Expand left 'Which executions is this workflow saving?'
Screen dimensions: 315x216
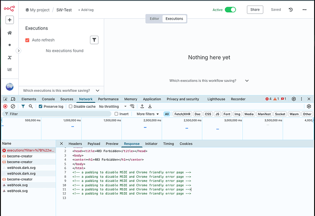coord(61,90)
